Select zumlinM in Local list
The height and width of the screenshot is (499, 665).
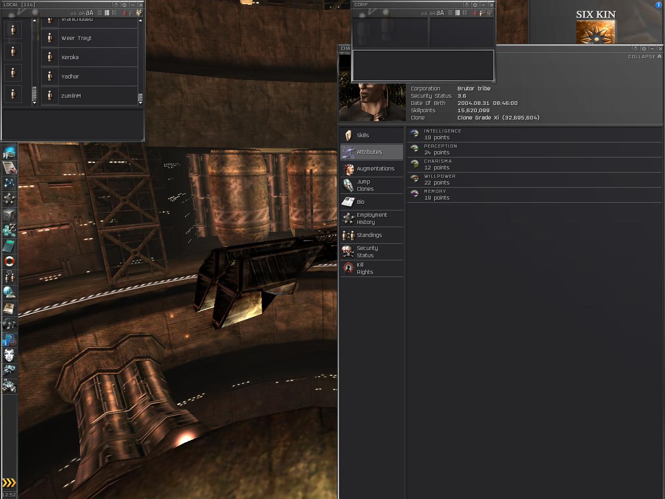[89, 96]
